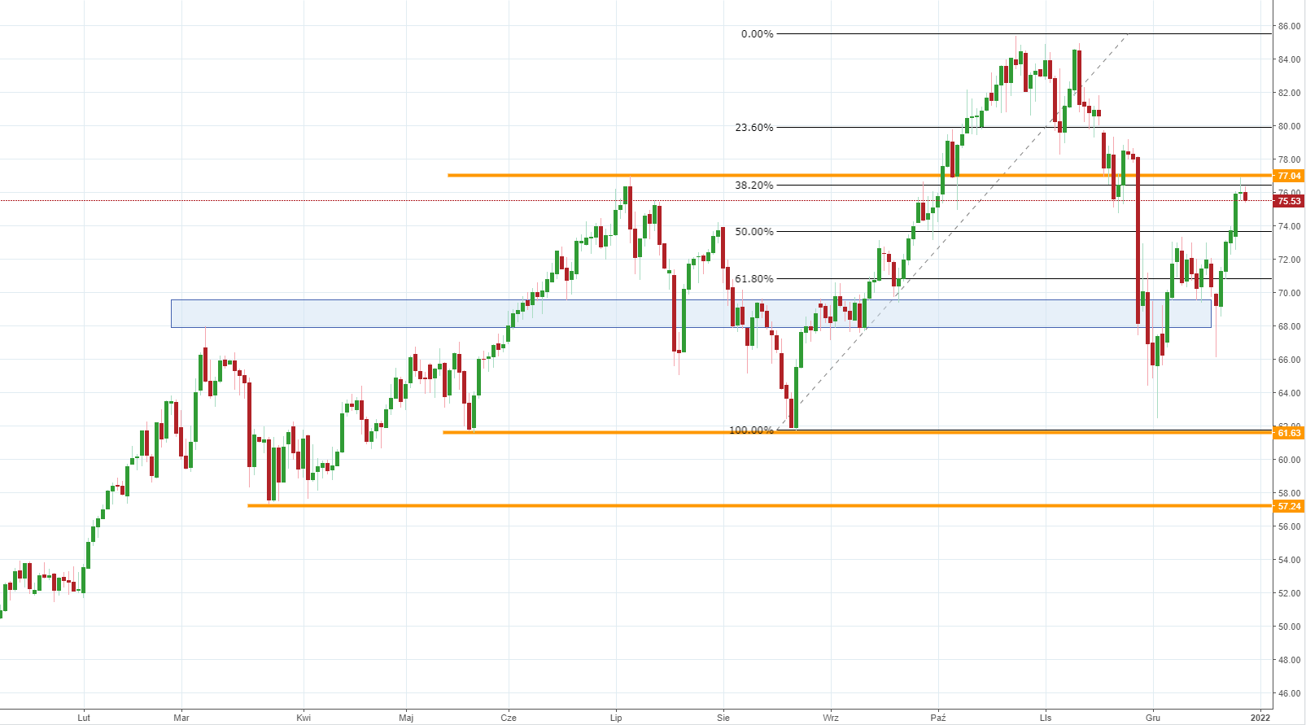Select the orange resistance line at 77.04
Image resolution: width=1306 pixels, height=725 pixels.
(859, 175)
